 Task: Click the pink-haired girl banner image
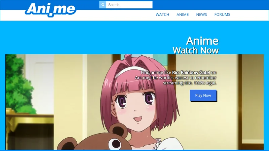click(x=135, y=102)
